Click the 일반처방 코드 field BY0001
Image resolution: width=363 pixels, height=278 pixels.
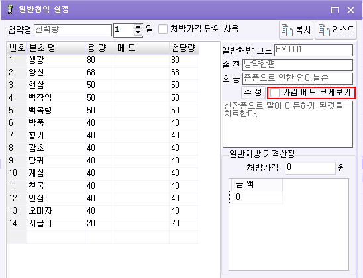tap(314, 50)
